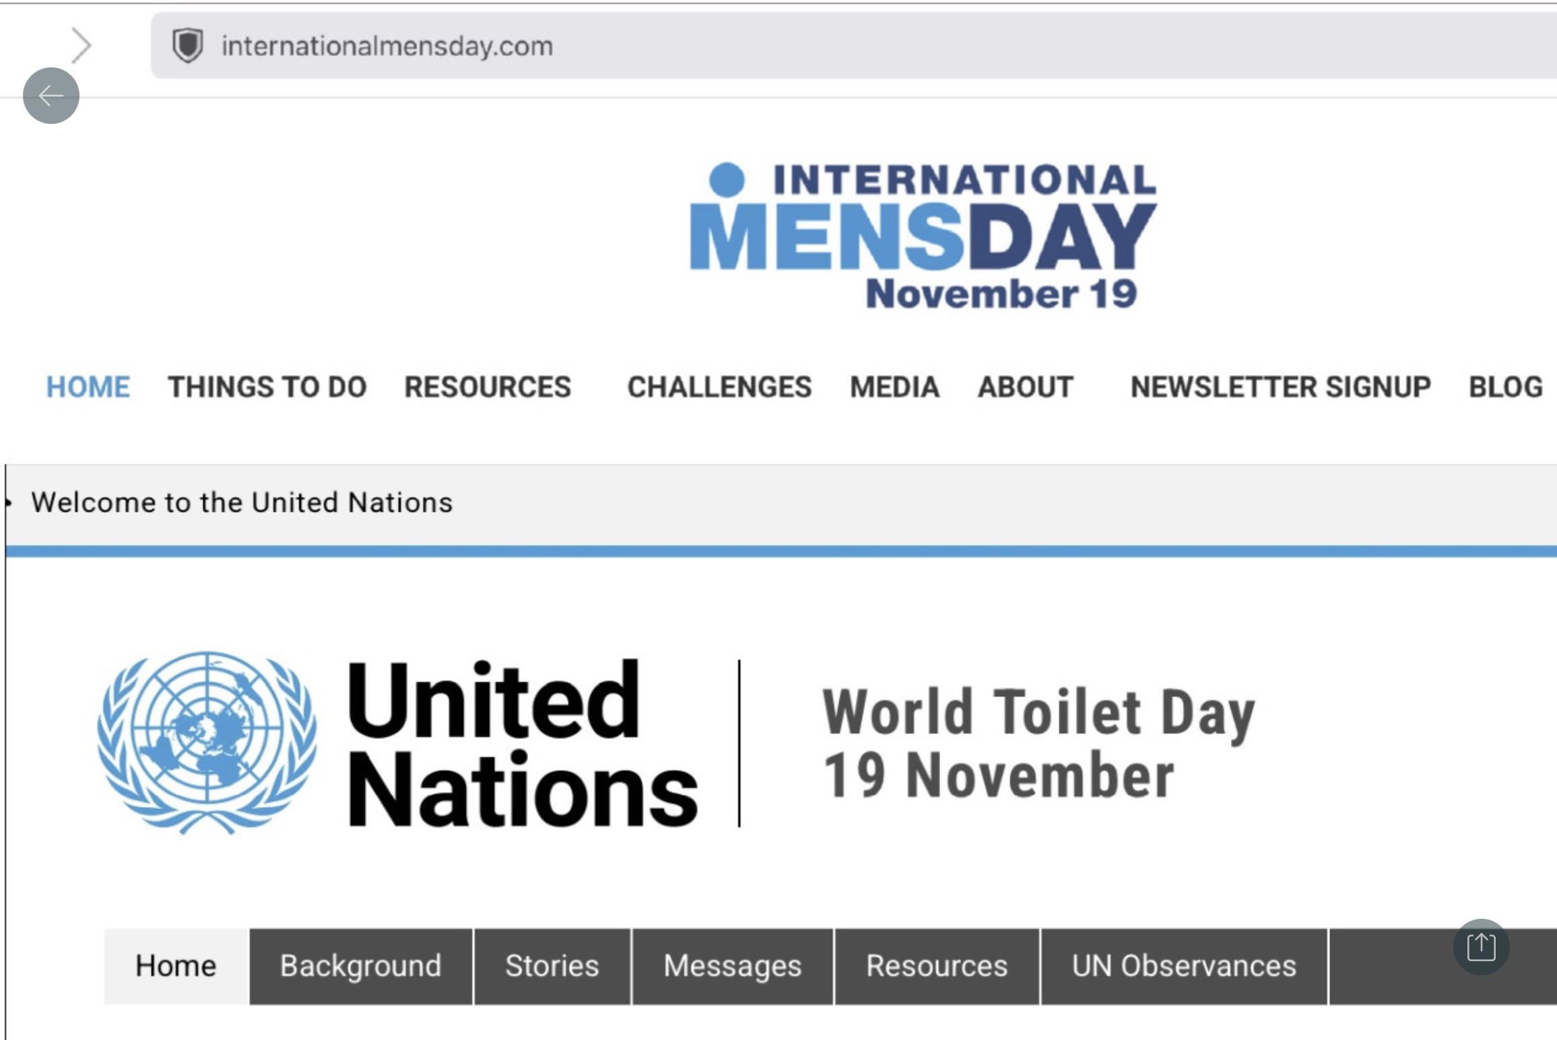This screenshot has height=1040, width=1557.
Task: Open the Messages tab
Action: (x=733, y=966)
